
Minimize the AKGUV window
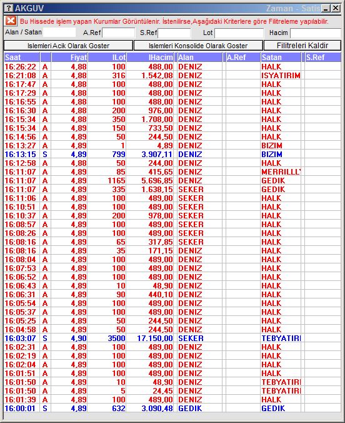(x=326, y=8)
